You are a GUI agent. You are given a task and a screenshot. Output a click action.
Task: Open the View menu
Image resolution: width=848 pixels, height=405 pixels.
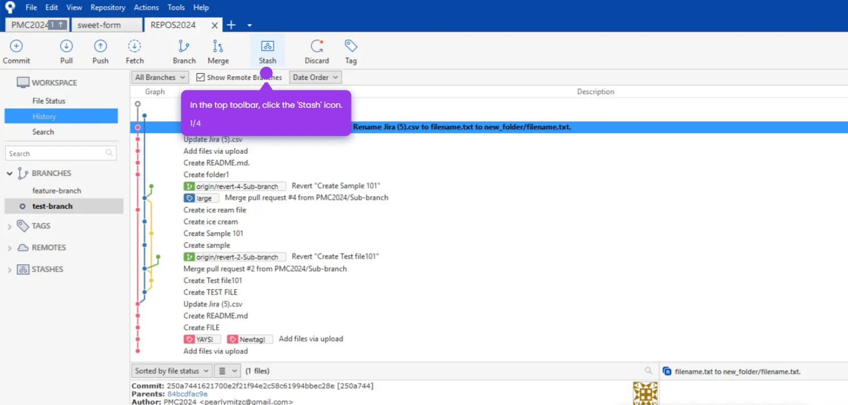pyautogui.click(x=74, y=7)
